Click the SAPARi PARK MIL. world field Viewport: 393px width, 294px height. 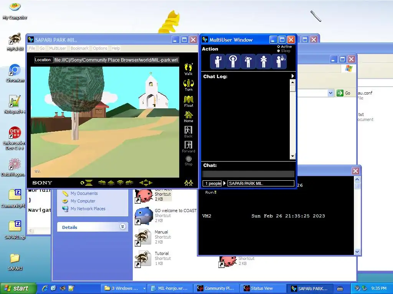tap(261, 183)
